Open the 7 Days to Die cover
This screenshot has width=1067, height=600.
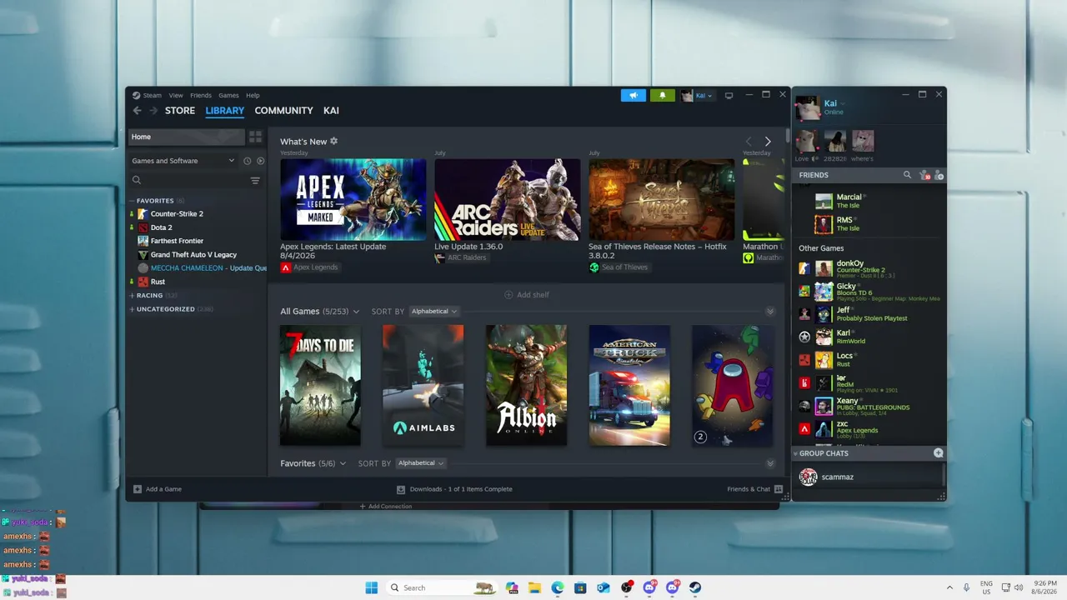(320, 385)
